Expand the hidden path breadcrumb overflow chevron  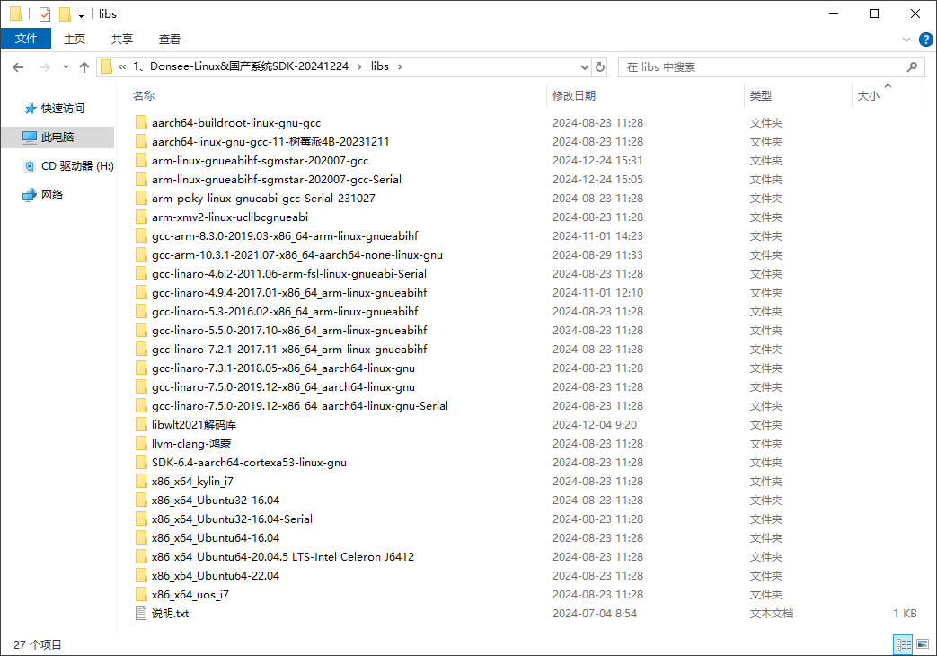click(122, 67)
